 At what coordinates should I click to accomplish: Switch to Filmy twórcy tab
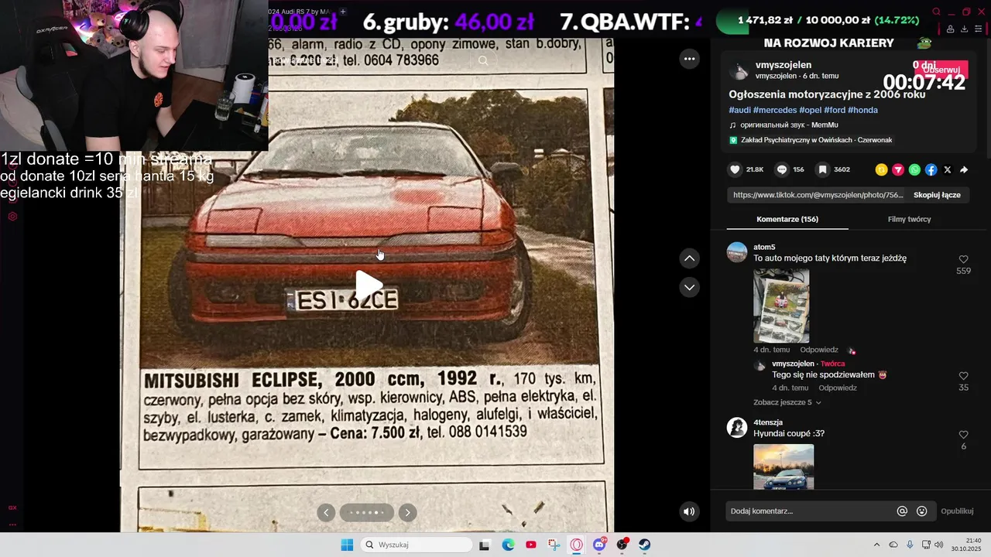909,219
